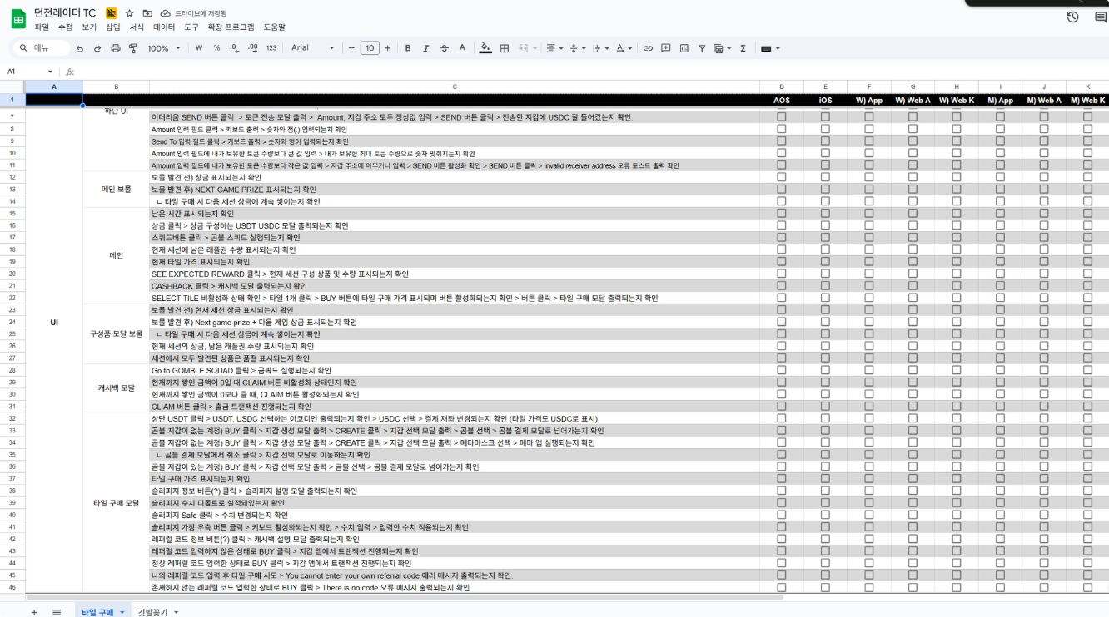Viewport: 1109px width, 617px height.
Task: Click the create filter icon
Action: pyautogui.click(x=702, y=48)
